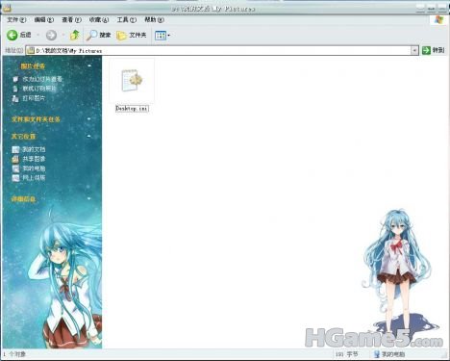
Task: Click the 我的电脑 computer icon in sidebar
Action: click(x=15, y=168)
